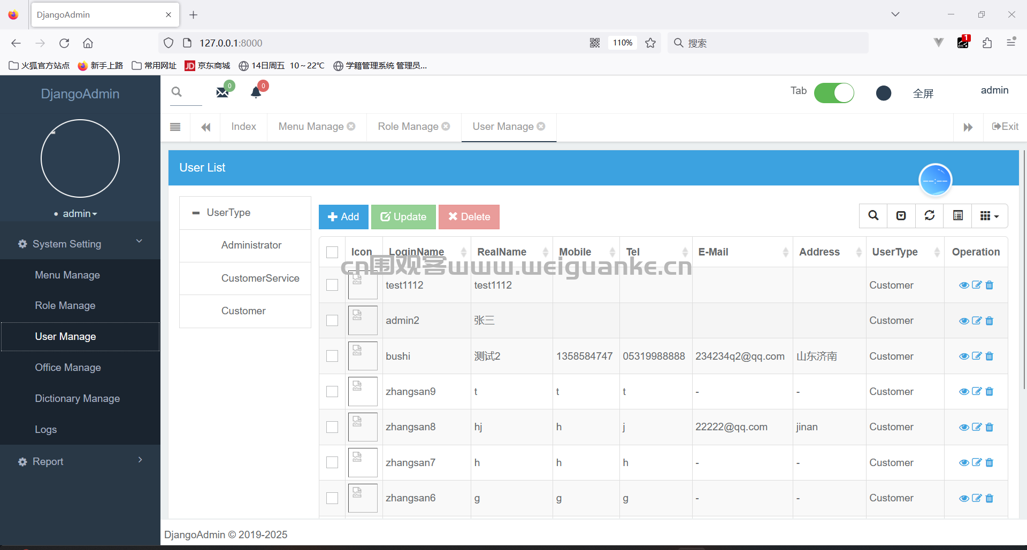1027x550 pixels.
Task: Close the User Manage tab
Action: (541, 126)
